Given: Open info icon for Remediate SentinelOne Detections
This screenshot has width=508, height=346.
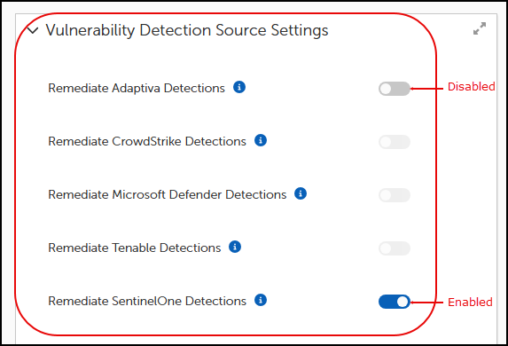Looking at the screenshot, I should click(261, 300).
